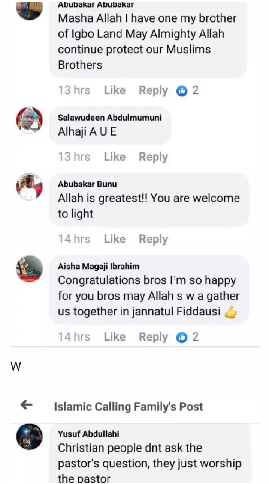Open Aisha Magaji Ibrahim's profile picture
This screenshot has width=269, height=484.
point(29,268)
